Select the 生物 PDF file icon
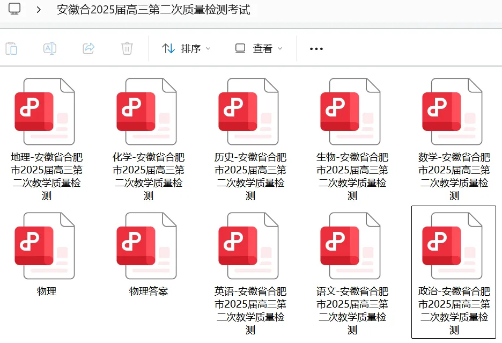 click(350, 112)
